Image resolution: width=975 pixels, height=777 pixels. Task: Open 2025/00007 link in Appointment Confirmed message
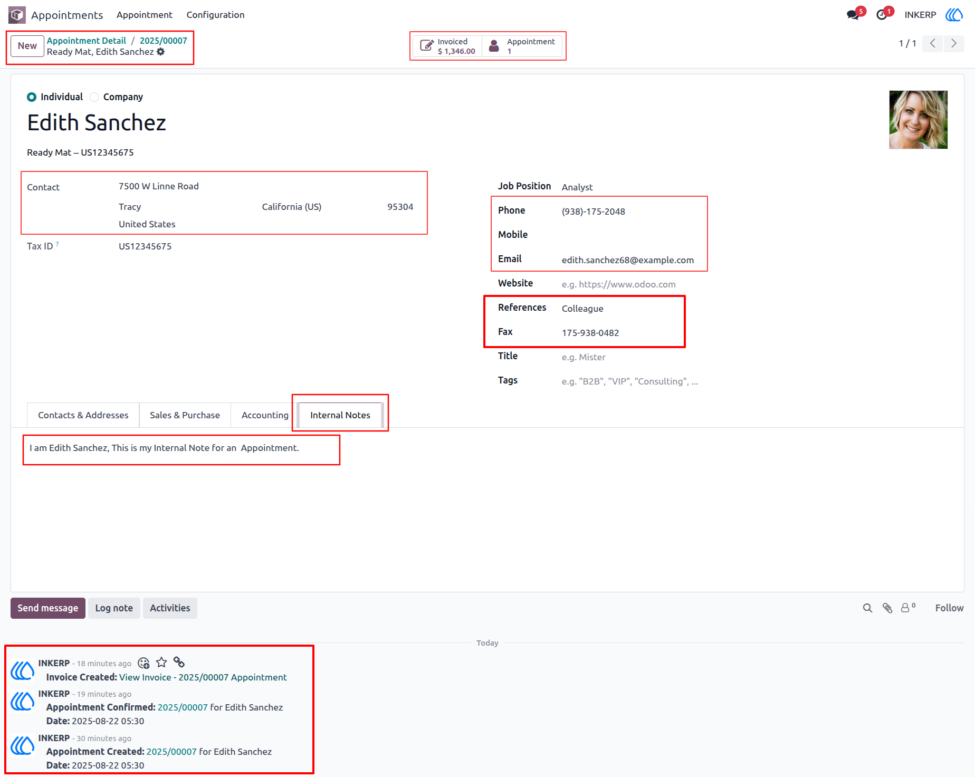point(183,707)
